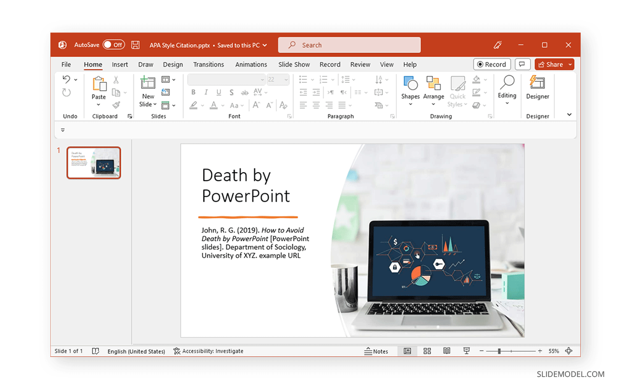Click the Editing magnifier icon
630x390 pixels.
pos(507,82)
